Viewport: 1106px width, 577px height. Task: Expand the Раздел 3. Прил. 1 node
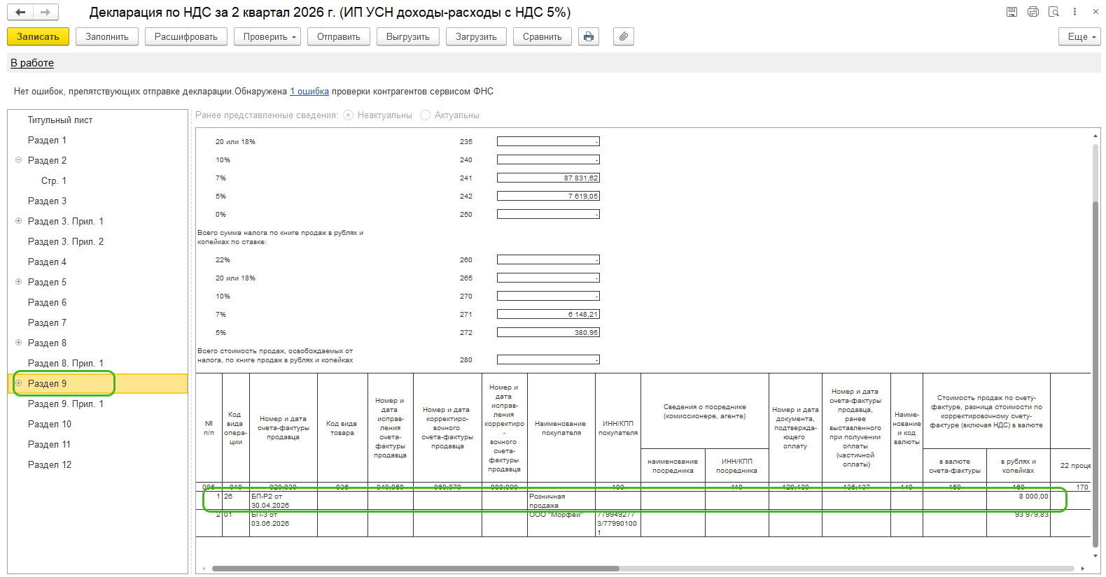pyautogui.click(x=19, y=221)
